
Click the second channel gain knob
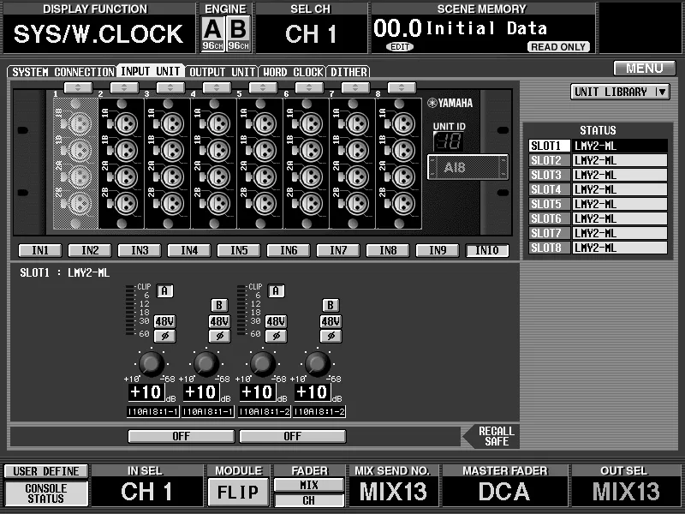click(206, 363)
